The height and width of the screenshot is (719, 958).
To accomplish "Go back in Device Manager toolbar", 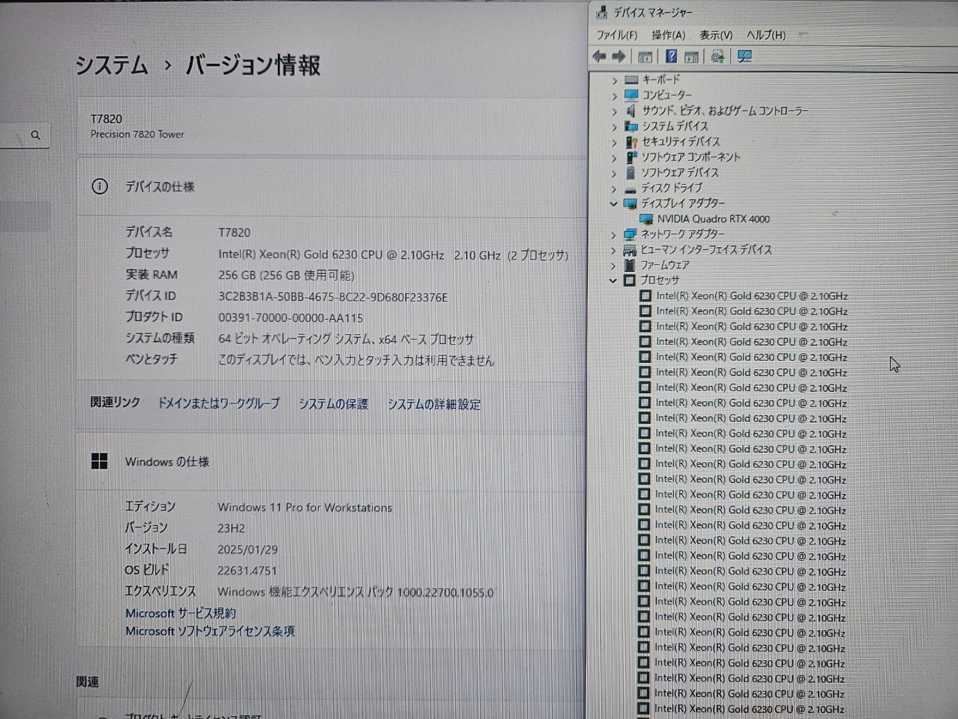I will point(599,56).
